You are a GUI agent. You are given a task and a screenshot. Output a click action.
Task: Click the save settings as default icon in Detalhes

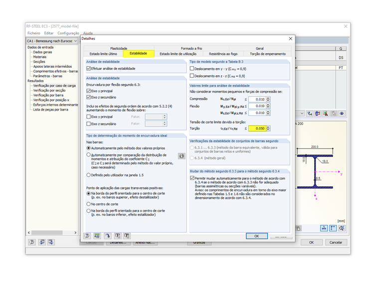tap(127, 236)
